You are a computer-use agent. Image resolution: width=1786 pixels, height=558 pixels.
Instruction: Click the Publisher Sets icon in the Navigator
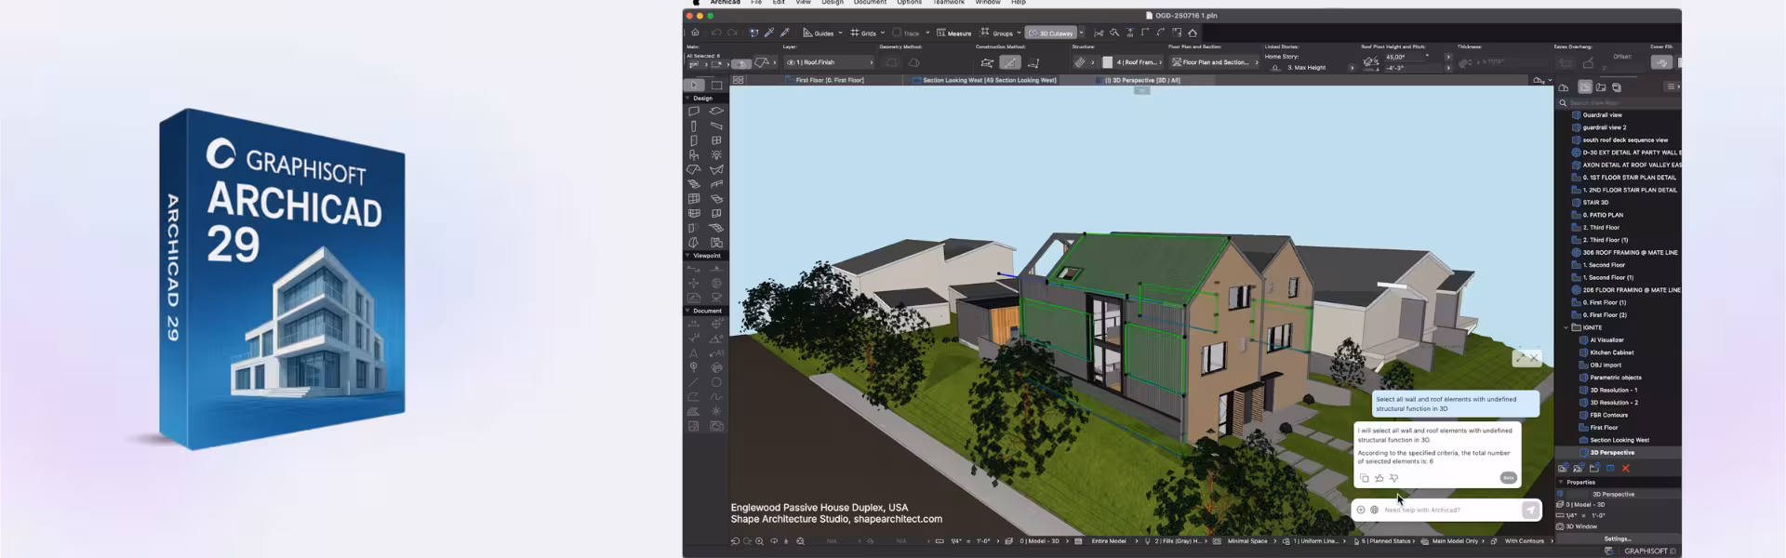point(1617,86)
